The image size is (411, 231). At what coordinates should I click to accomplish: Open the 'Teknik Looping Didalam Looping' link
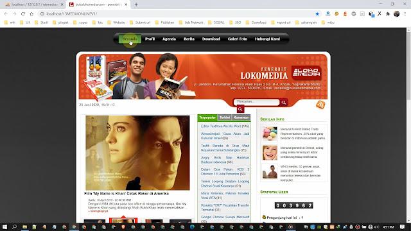[x=225, y=184]
